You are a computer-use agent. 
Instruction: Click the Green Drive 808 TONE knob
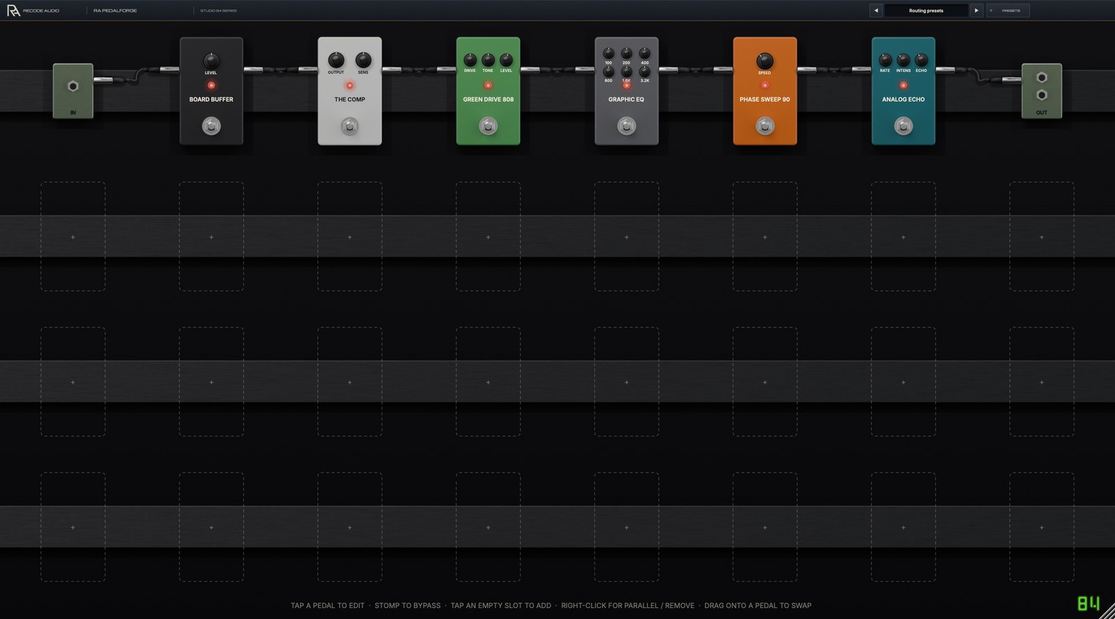coord(488,60)
